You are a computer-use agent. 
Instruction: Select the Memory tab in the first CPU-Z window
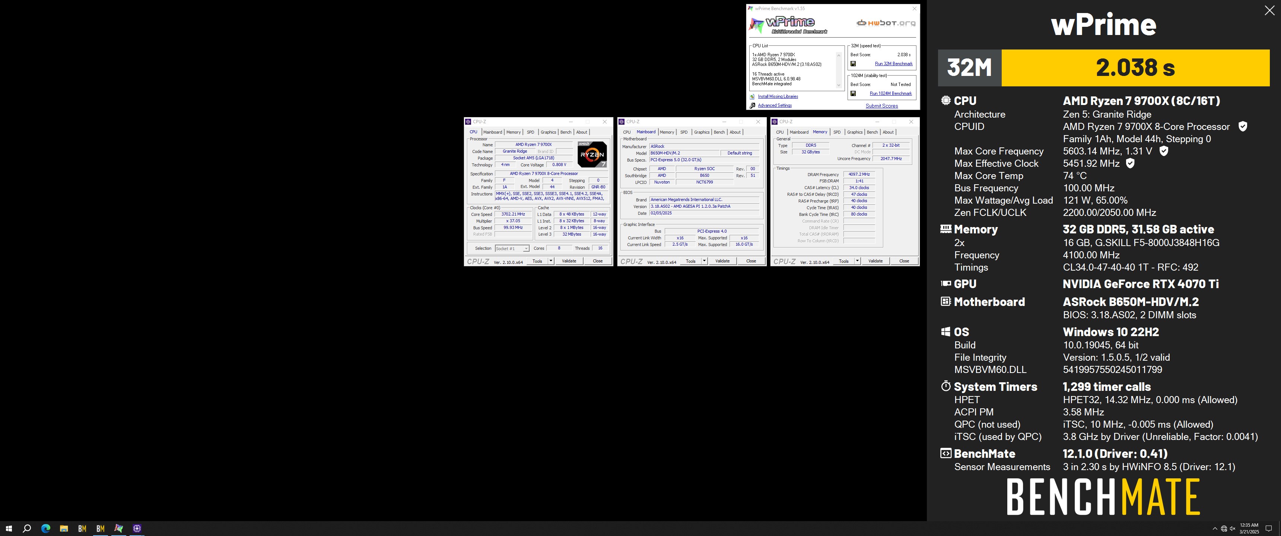(x=513, y=132)
